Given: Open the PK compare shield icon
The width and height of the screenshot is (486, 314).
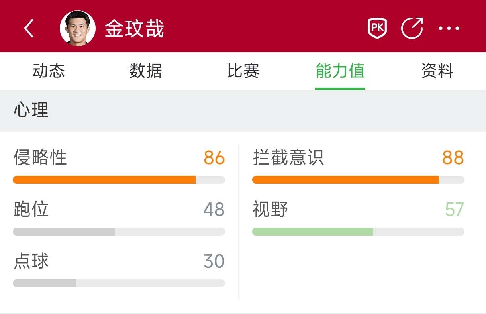Looking at the screenshot, I should click(x=377, y=29).
